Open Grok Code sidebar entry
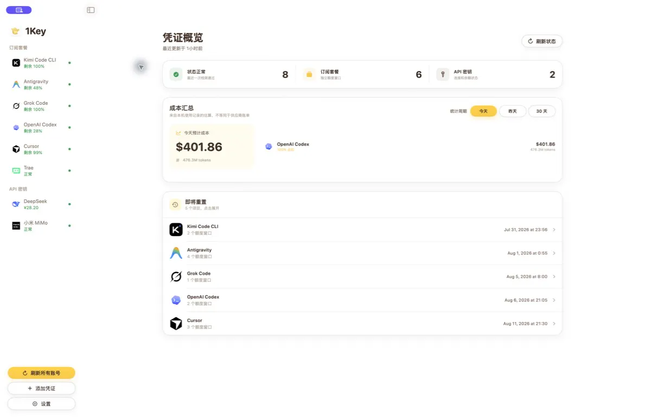645x417 pixels. (41, 106)
